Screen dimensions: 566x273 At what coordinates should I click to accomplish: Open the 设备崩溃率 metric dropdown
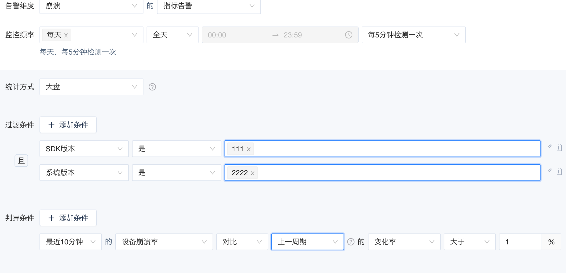[x=164, y=242]
